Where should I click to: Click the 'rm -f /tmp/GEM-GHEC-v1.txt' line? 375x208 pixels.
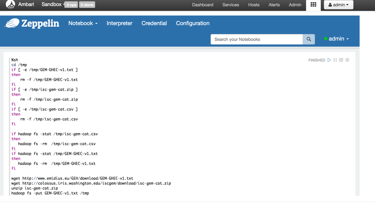click(49, 80)
